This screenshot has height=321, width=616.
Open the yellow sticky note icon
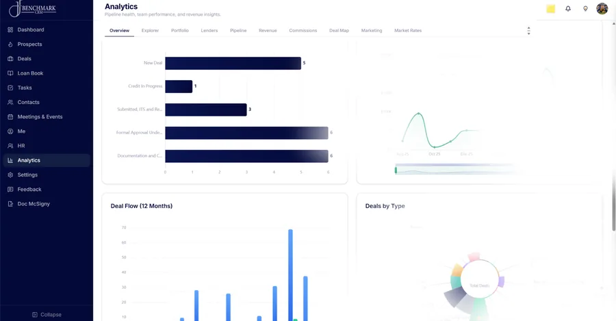tap(551, 9)
